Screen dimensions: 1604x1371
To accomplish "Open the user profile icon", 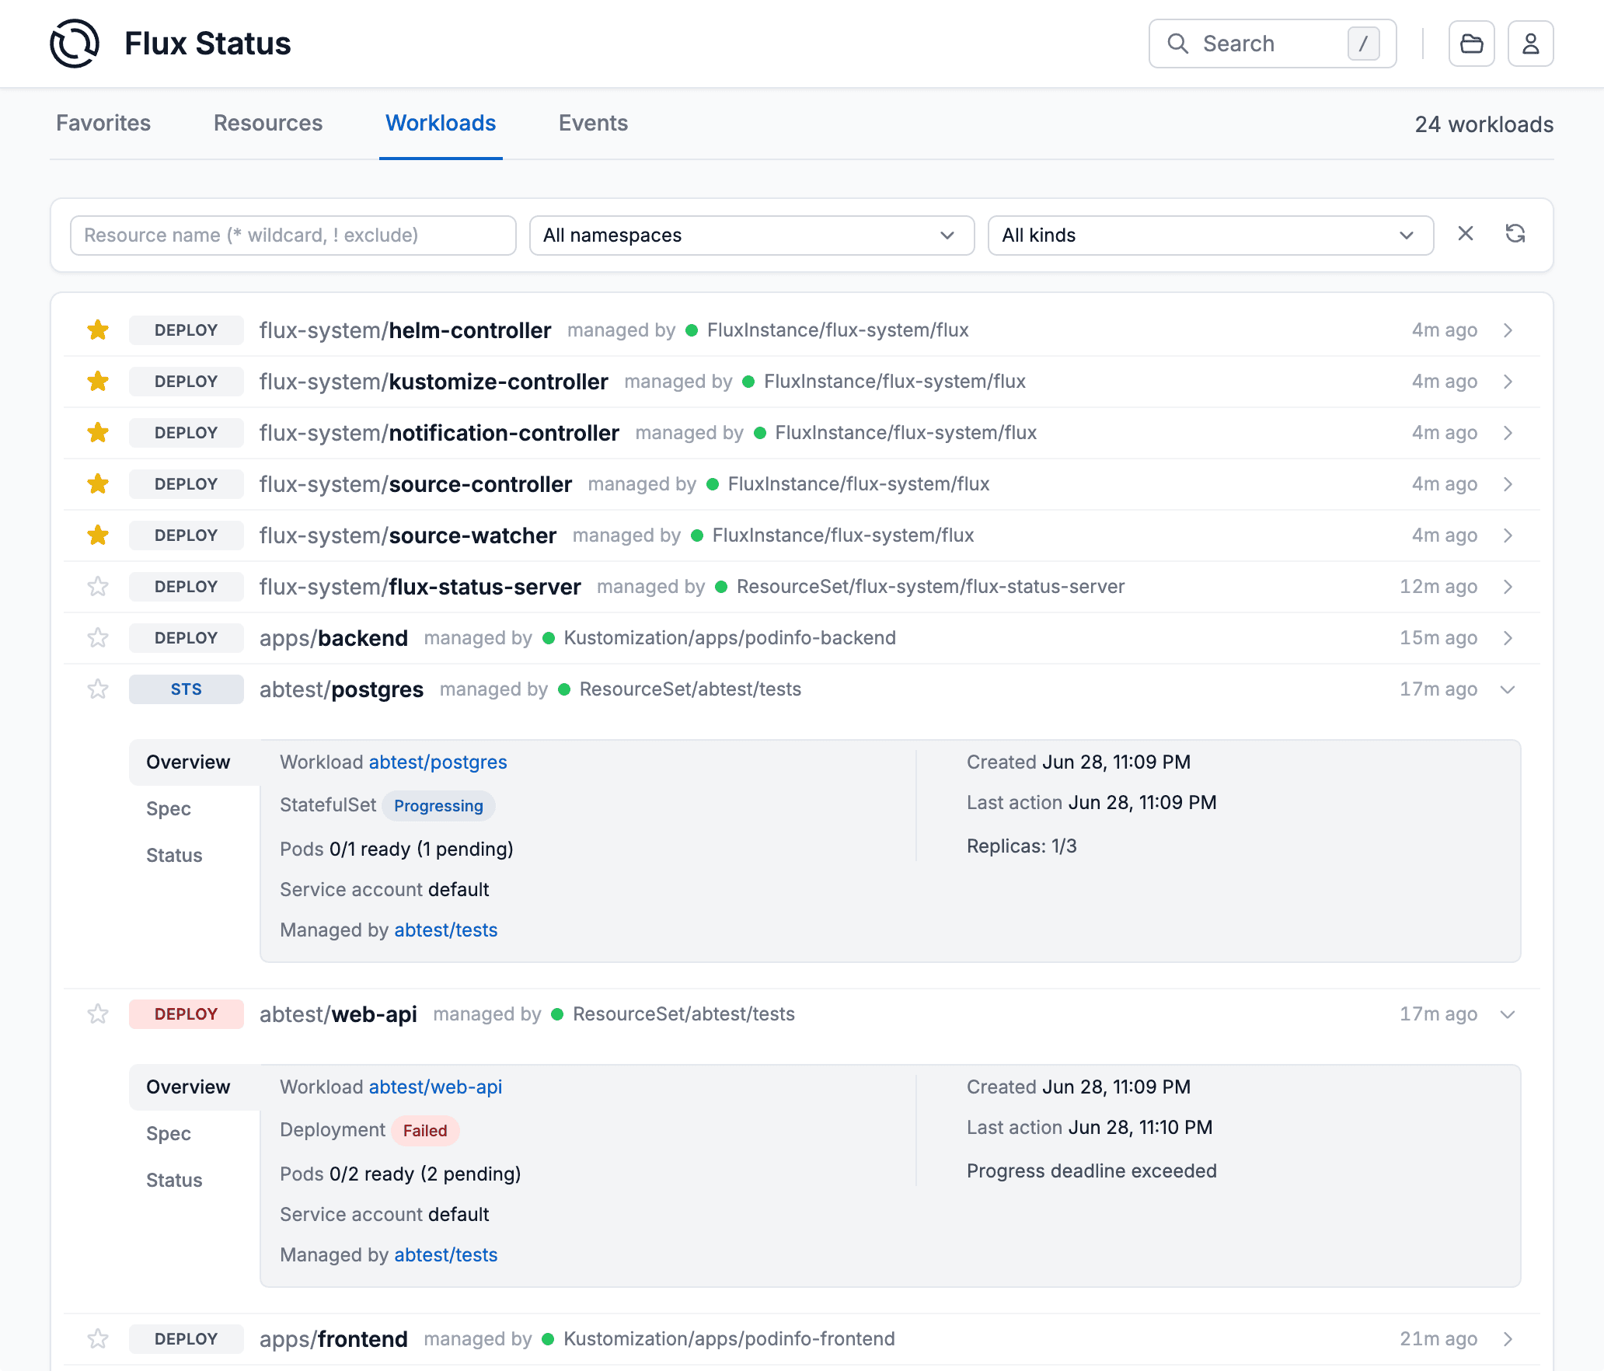I will [1530, 44].
